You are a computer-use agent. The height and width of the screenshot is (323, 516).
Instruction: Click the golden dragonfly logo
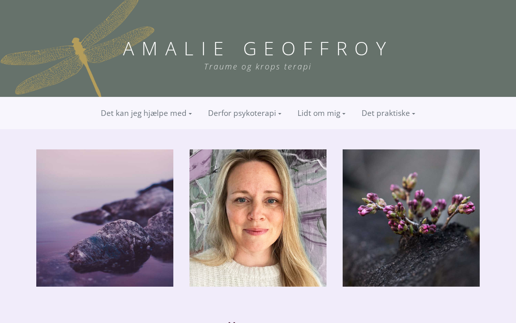[77, 48]
